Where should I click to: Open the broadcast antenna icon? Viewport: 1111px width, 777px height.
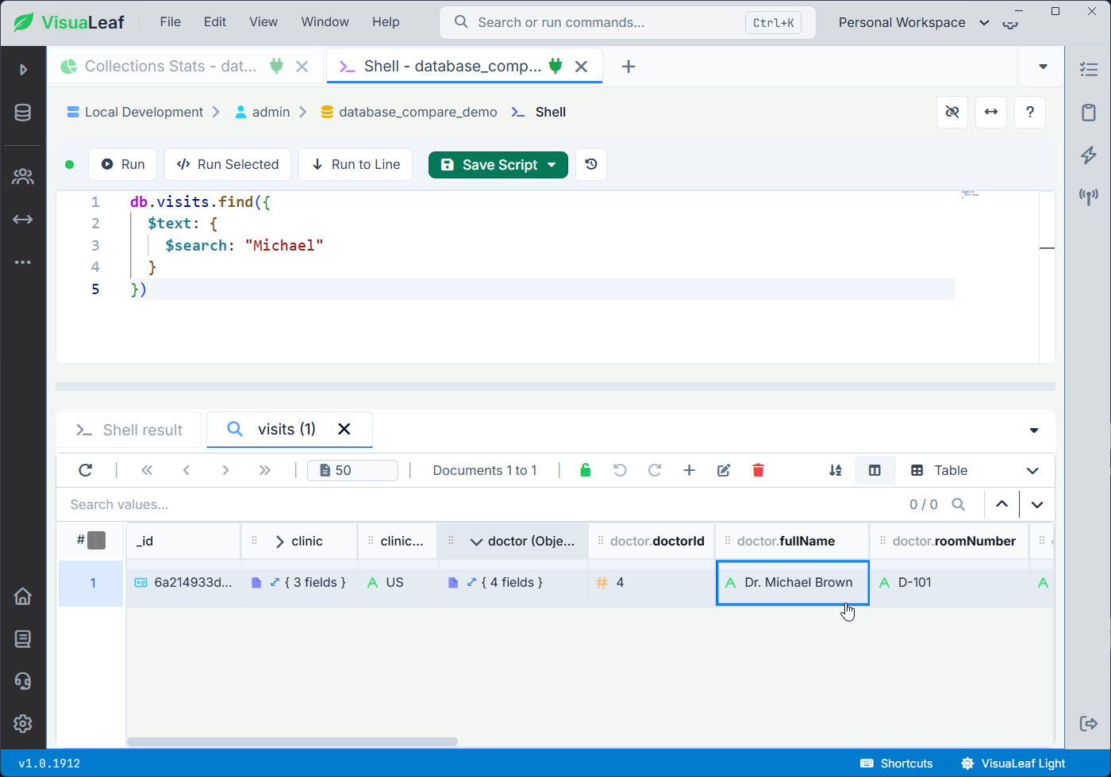click(x=1089, y=197)
